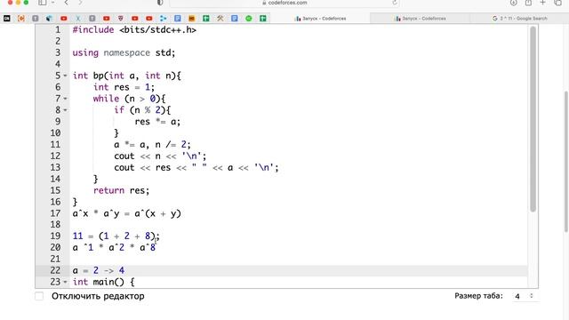This screenshot has height=320, width=569.
Task: Open the hammer tools pinned tab
Action: tap(220, 18)
